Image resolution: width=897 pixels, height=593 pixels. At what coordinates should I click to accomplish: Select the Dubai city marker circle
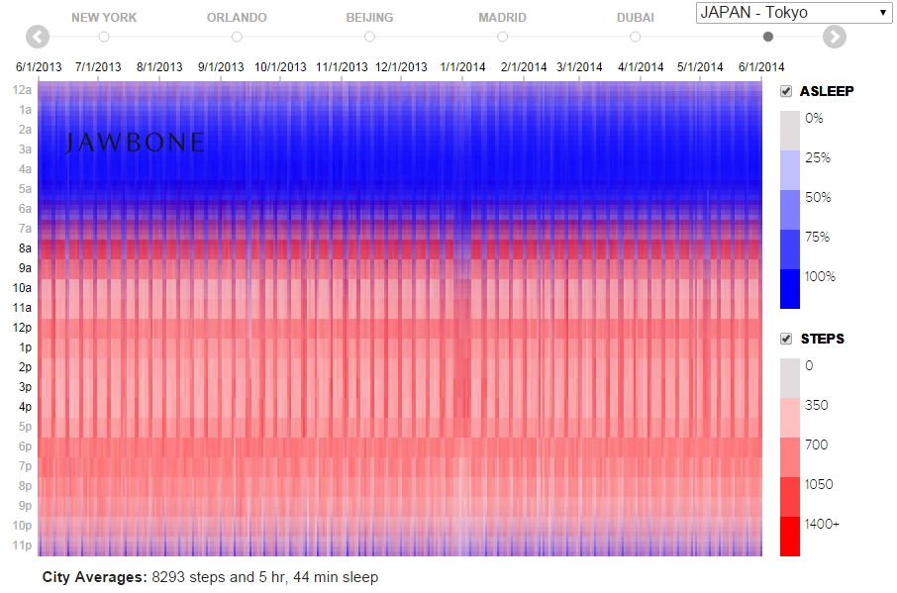635,37
